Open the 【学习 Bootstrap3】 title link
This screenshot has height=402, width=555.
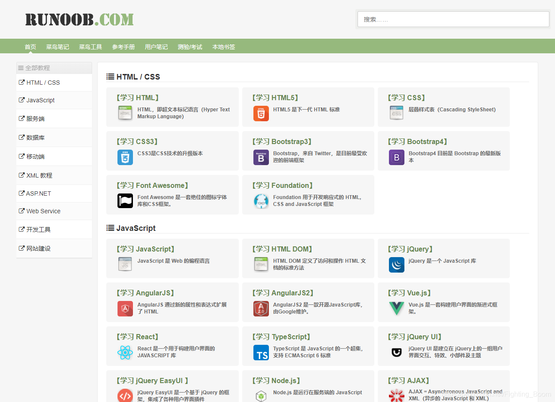tap(282, 141)
